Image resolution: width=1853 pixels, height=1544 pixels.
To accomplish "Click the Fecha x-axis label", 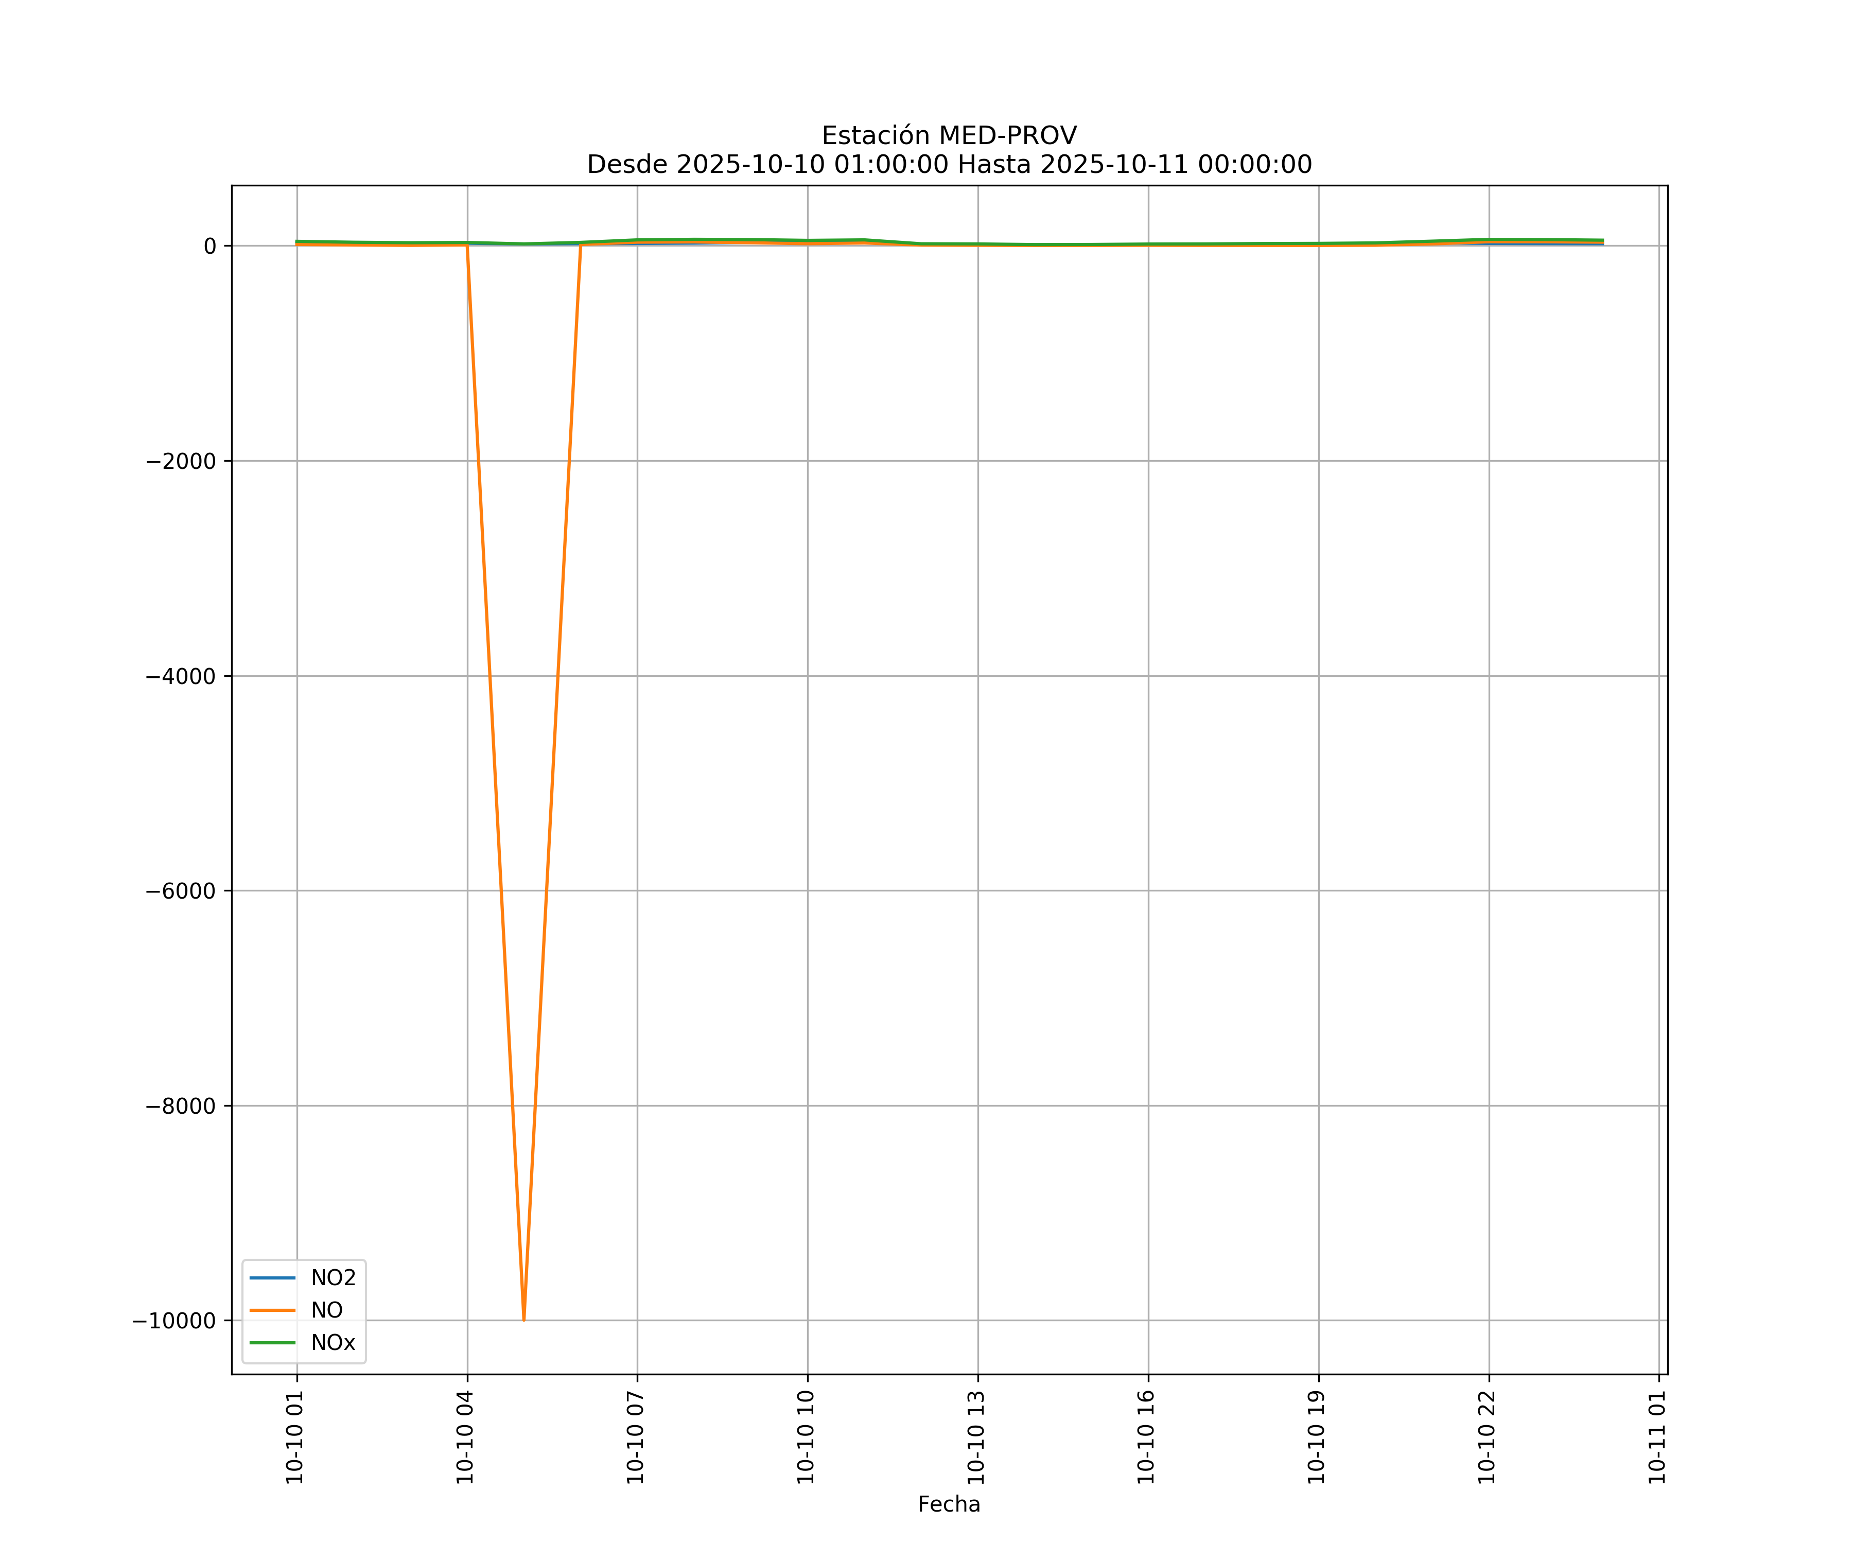I will coord(949,1504).
